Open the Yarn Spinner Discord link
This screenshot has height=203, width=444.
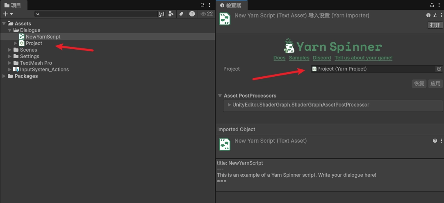coord(322,58)
